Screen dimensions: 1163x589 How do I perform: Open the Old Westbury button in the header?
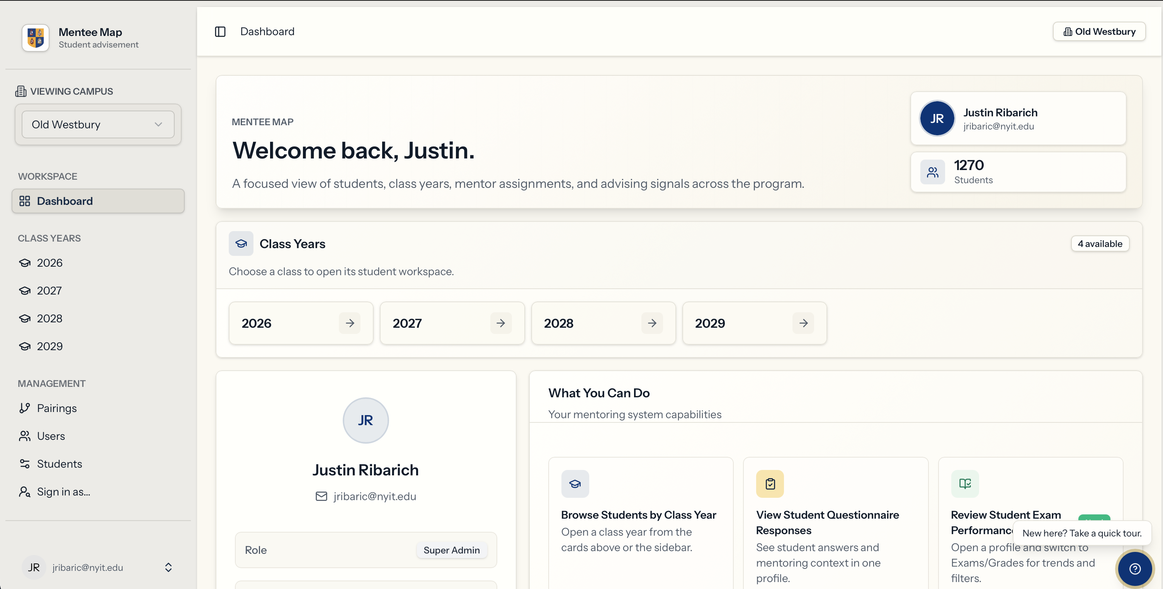point(1099,31)
